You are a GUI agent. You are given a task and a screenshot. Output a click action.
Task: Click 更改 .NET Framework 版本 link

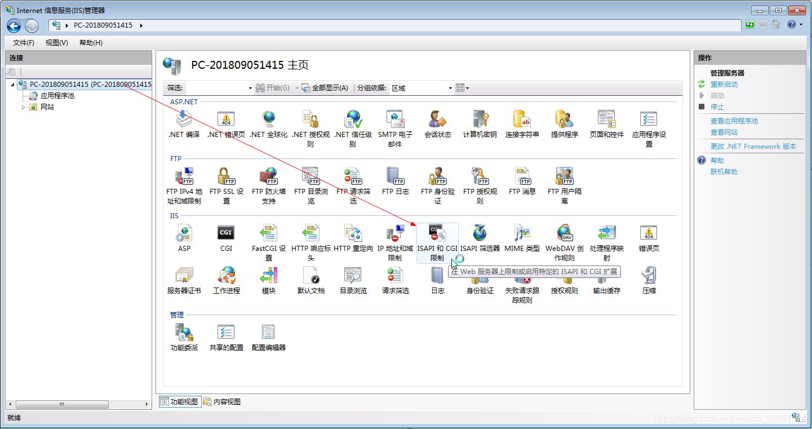tap(753, 147)
